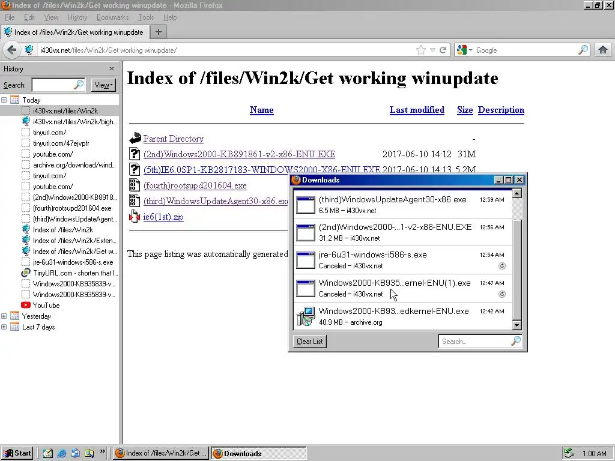Viewport: 615px width, 461px height.
Task: Open the Help menu
Action: [170, 17]
